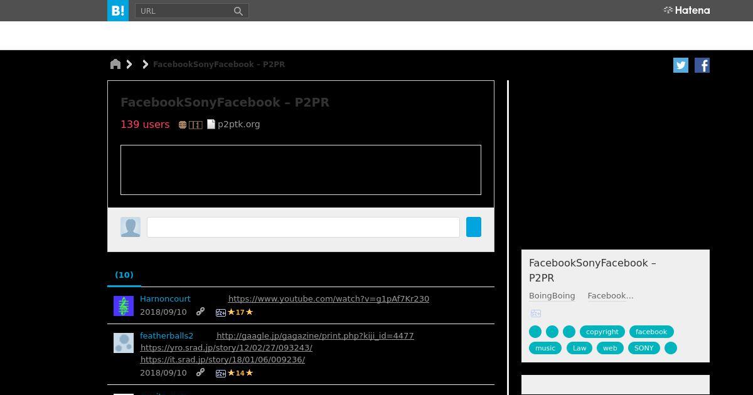Click the globe icon beside 139 users
The height and width of the screenshot is (395, 753).
[x=183, y=125]
